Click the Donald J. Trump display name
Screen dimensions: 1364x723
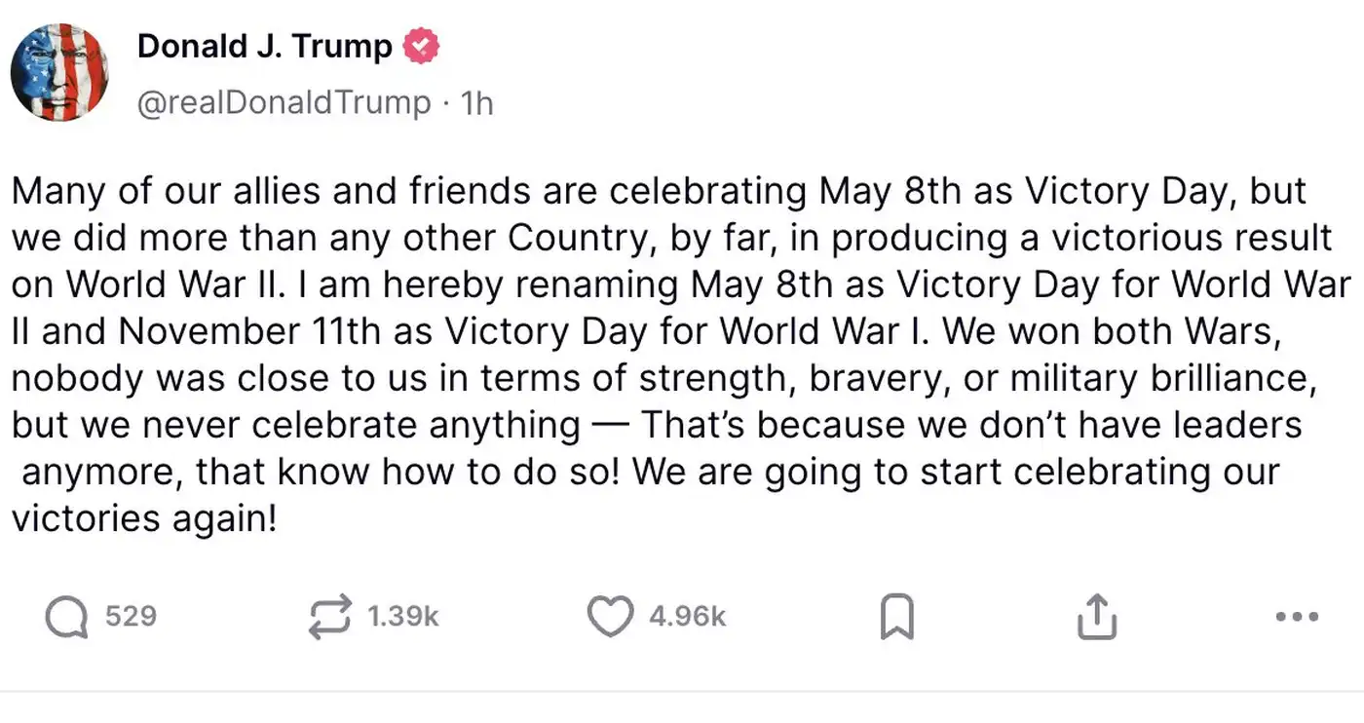(263, 45)
